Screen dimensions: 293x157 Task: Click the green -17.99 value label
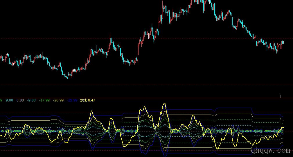(44, 100)
